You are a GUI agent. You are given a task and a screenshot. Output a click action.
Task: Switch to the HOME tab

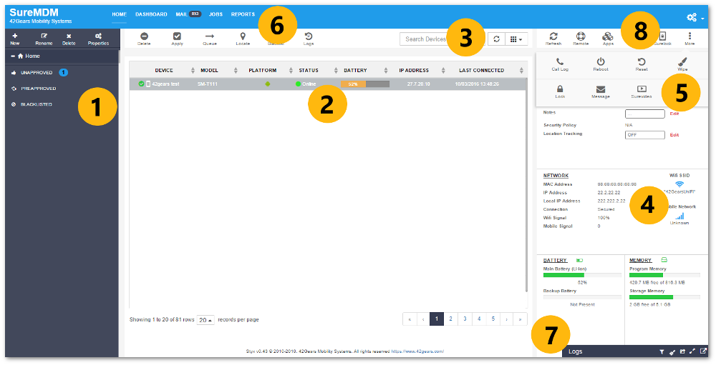pos(119,14)
